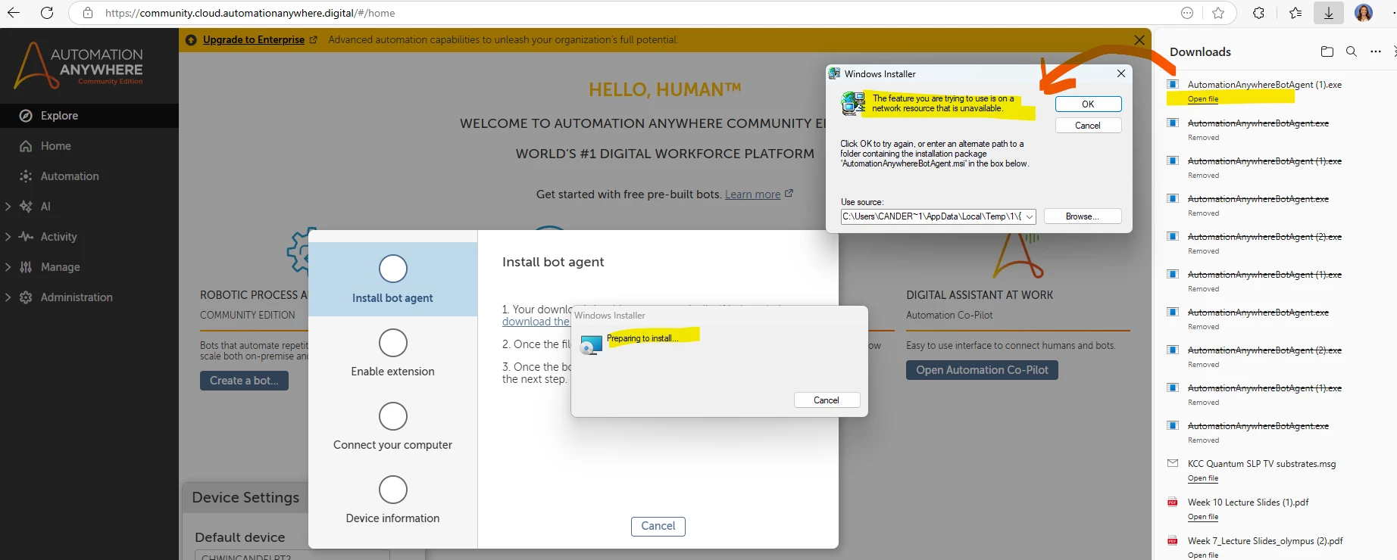Image resolution: width=1397 pixels, height=560 pixels.
Task: Click the browser address bar URL
Action: (x=250, y=13)
